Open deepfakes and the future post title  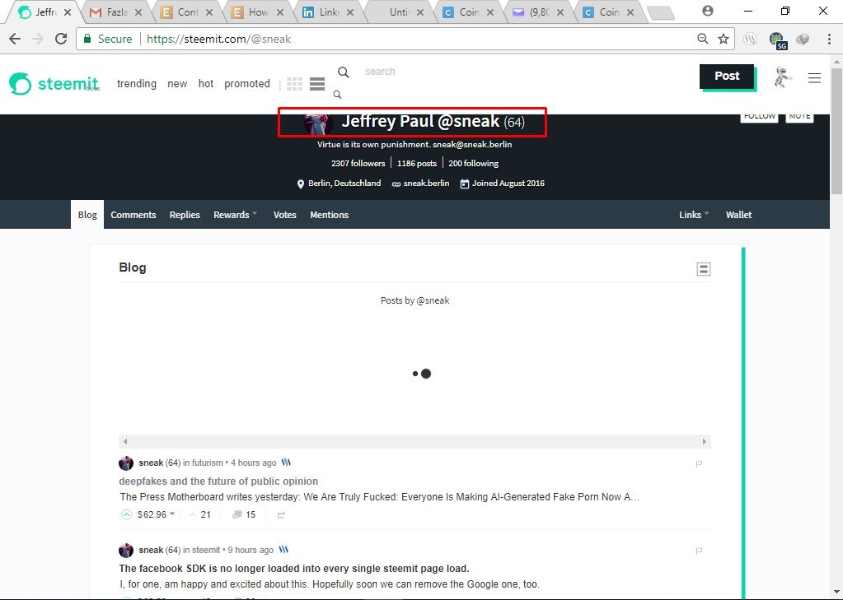pyautogui.click(x=218, y=481)
